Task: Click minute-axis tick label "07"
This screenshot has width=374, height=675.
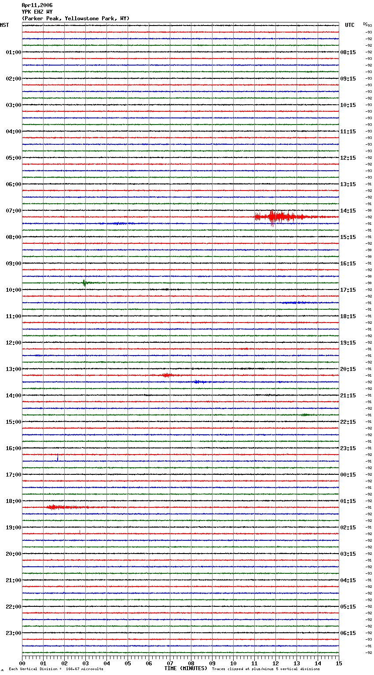Action: 170,664
